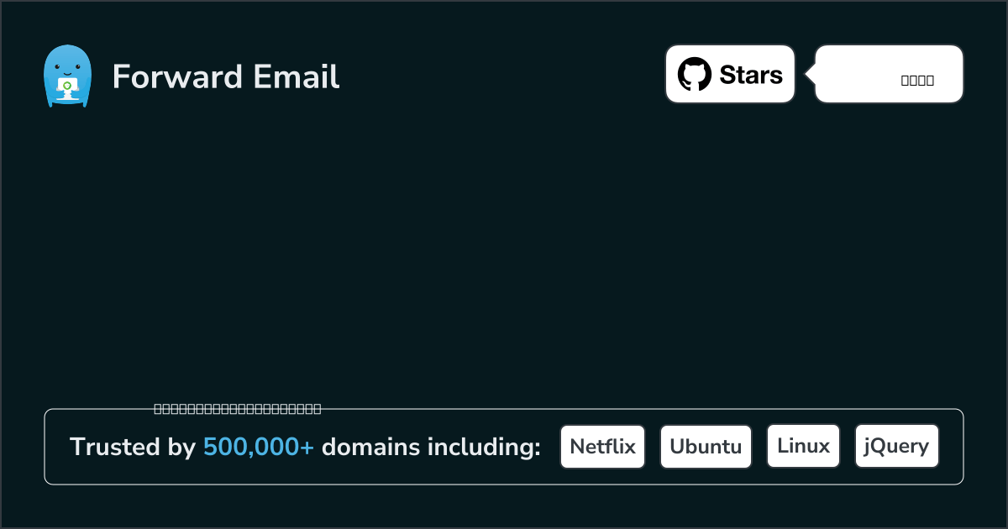This screenshot has height=529, width=1008.
Task: Click the GitHub octocat icon
Action: [x=694, y=75]
